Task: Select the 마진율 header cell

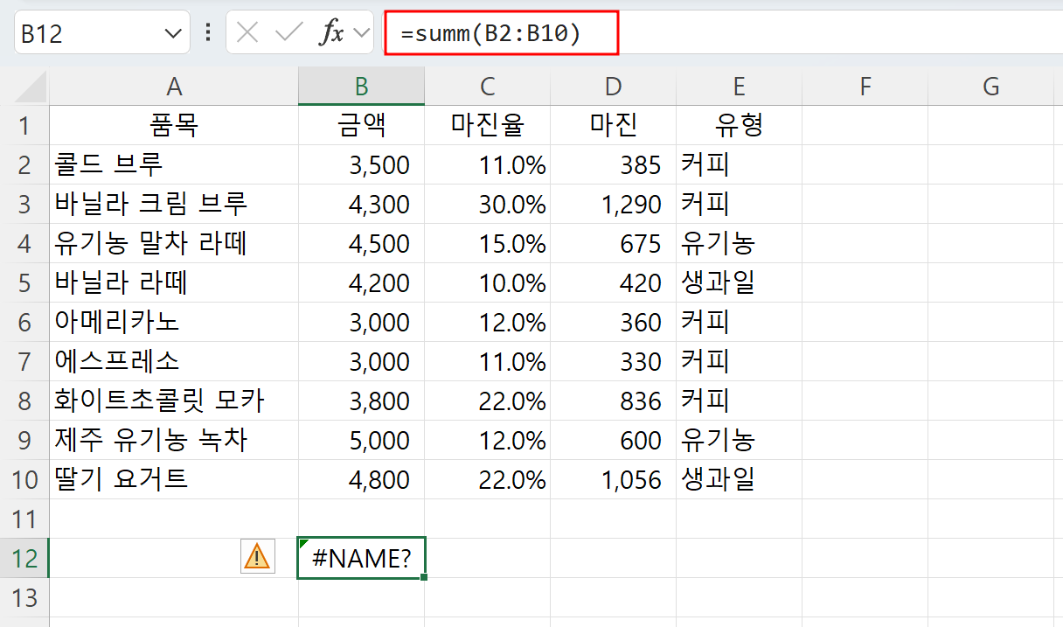Action: [x=487, y=125]
